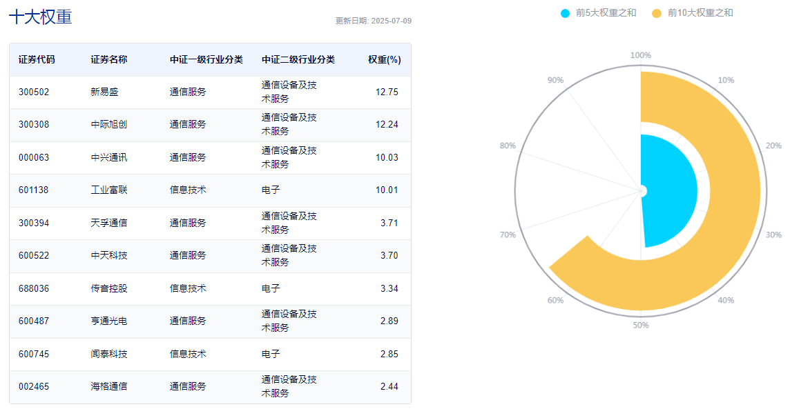Select the 证券代码 column header
The width and height of the screenshot is (790, 409).
[x=37, y=59]
